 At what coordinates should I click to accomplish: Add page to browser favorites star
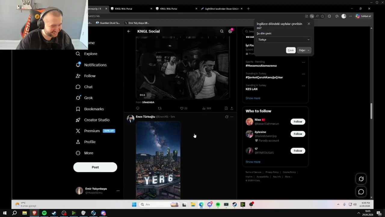322,16
